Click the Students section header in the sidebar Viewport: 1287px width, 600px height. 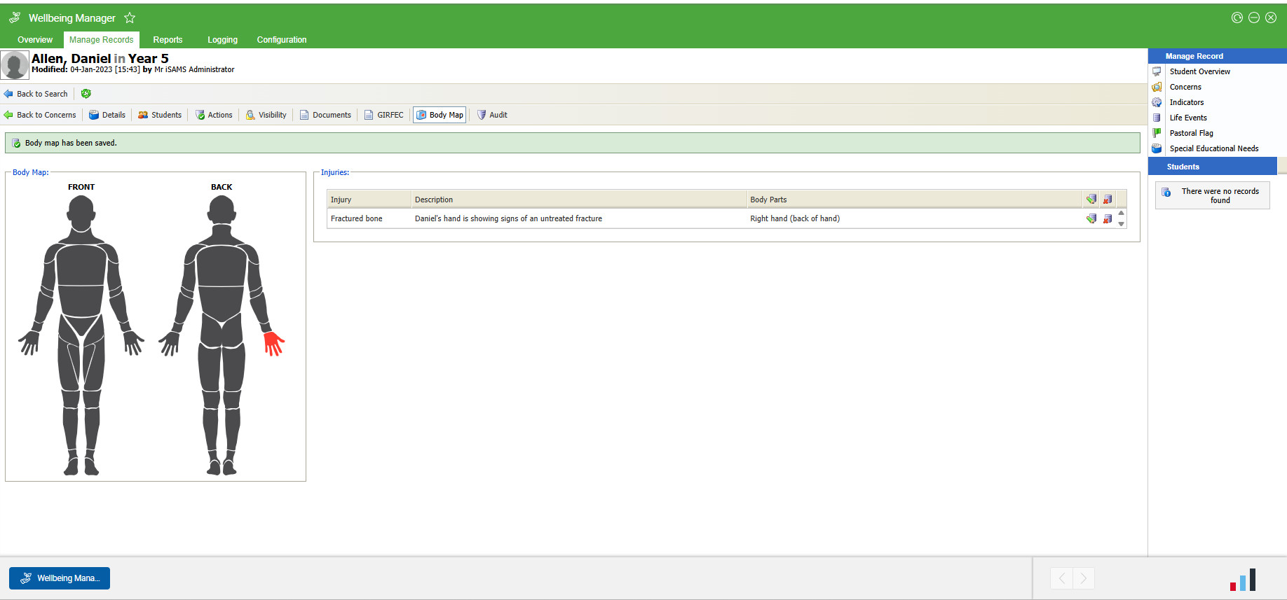1212,167
